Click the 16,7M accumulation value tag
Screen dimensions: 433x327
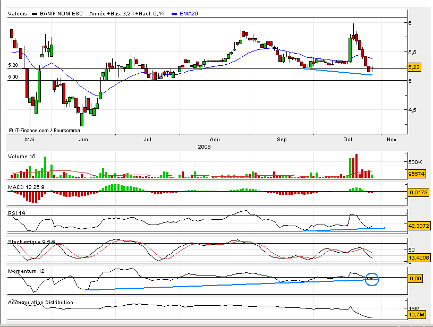[417, 315]
